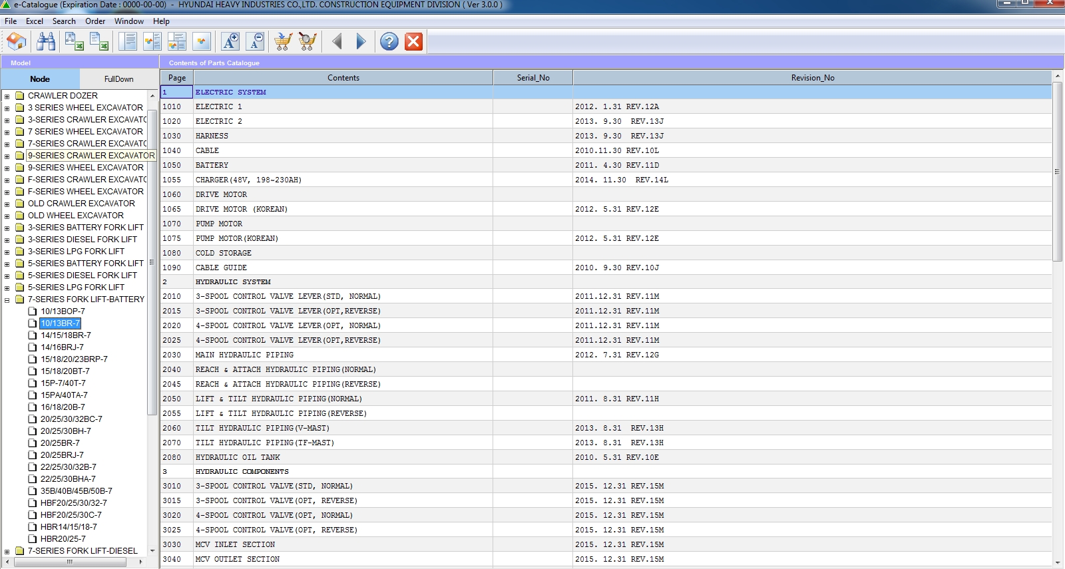Select model 14/15/18BR-7 in tree

tap(66, 335)
